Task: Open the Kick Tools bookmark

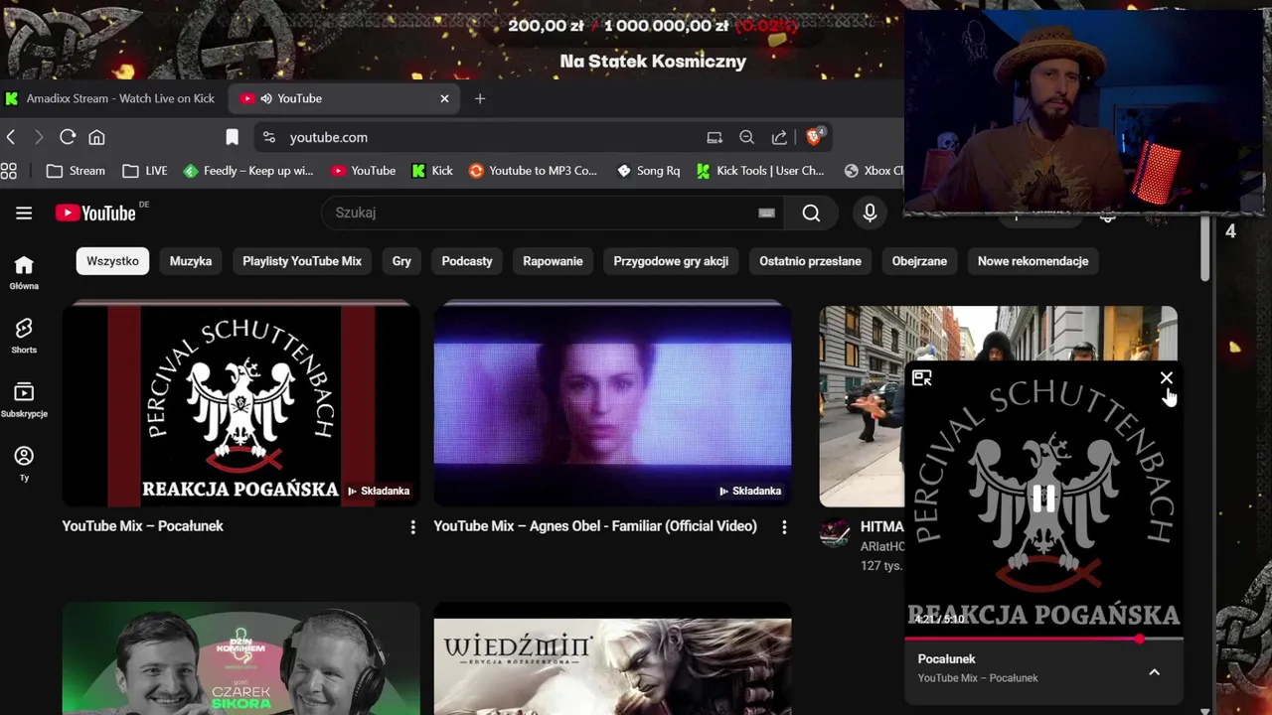Action: click(760, 171)
